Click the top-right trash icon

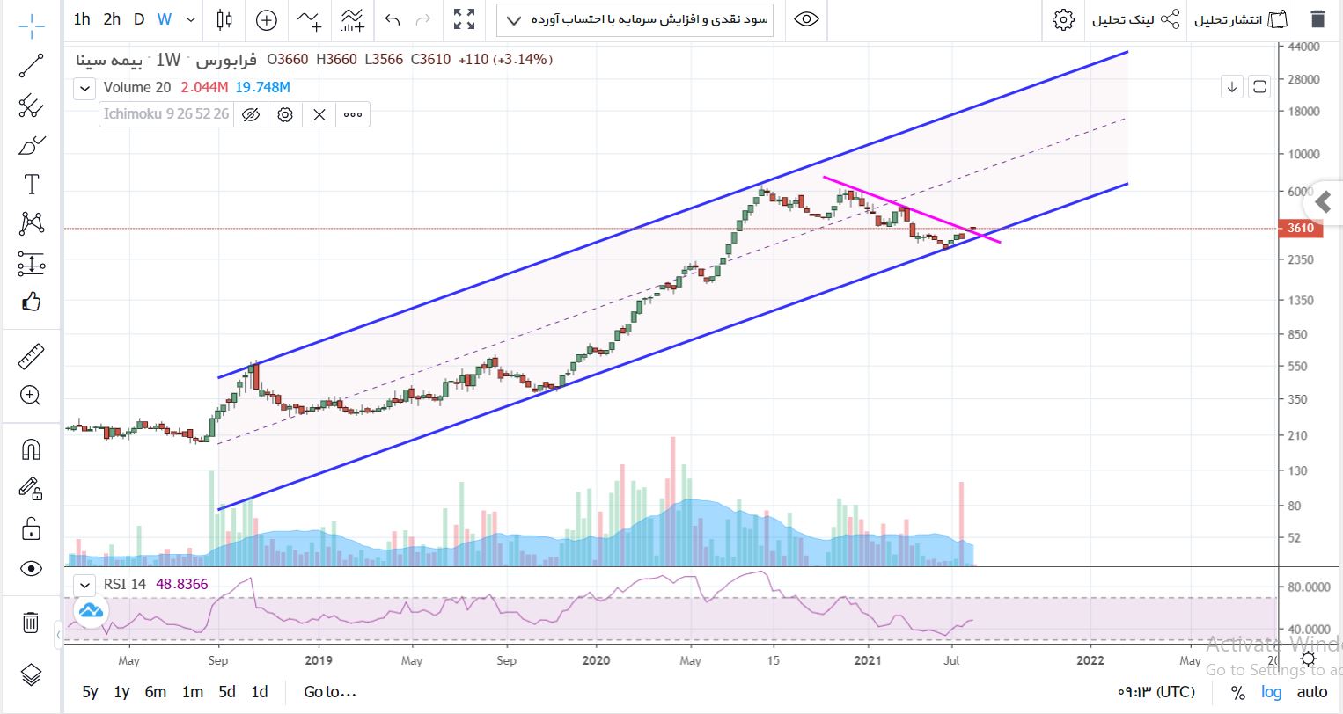(x=1317, y=19)
